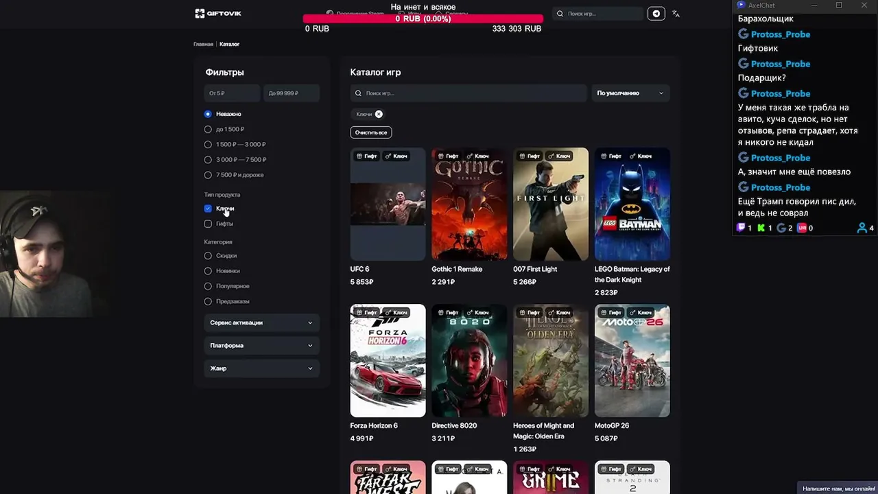878x494 pixels.
Task: Open the MotoGP 26 title link
Action: (x=612, y=425)
